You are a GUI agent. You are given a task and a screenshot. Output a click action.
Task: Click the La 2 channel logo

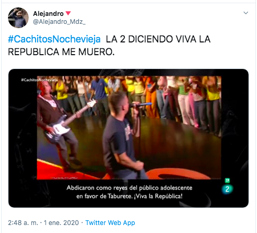[227, 189]
